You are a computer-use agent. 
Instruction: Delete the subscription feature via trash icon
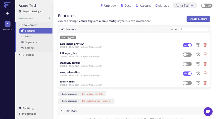tap(205, 83)
